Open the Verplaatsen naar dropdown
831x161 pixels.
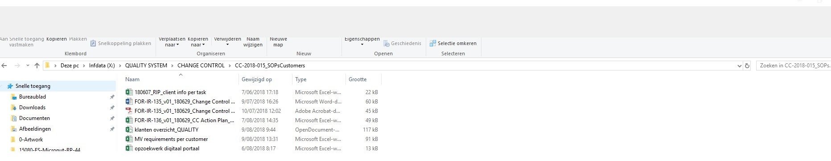coord(172,42)
